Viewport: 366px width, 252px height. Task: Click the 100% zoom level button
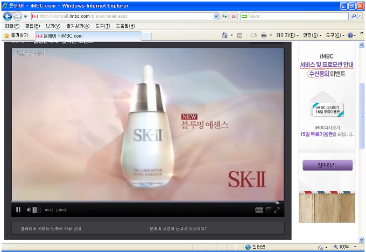click(x=341, y=247)
